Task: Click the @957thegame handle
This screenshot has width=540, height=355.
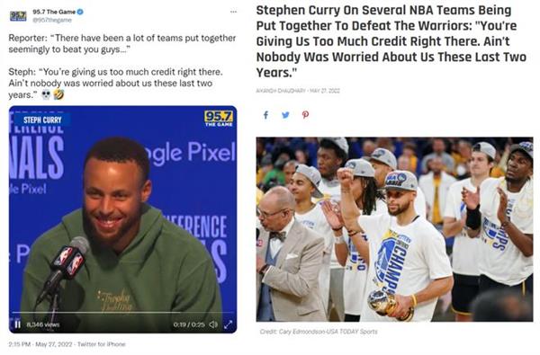Action: click(52, 20)
